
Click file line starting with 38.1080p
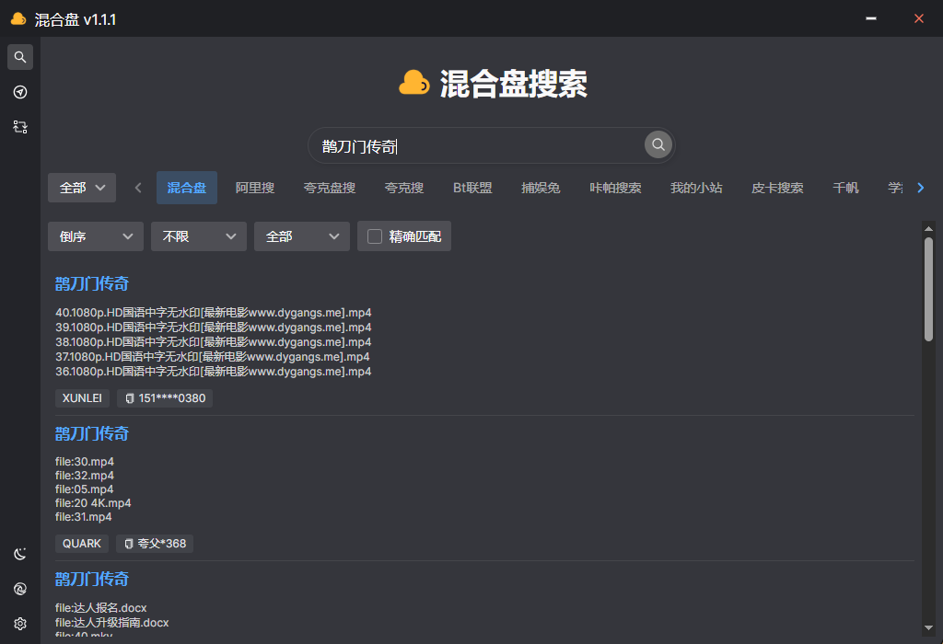pos(214,342)
